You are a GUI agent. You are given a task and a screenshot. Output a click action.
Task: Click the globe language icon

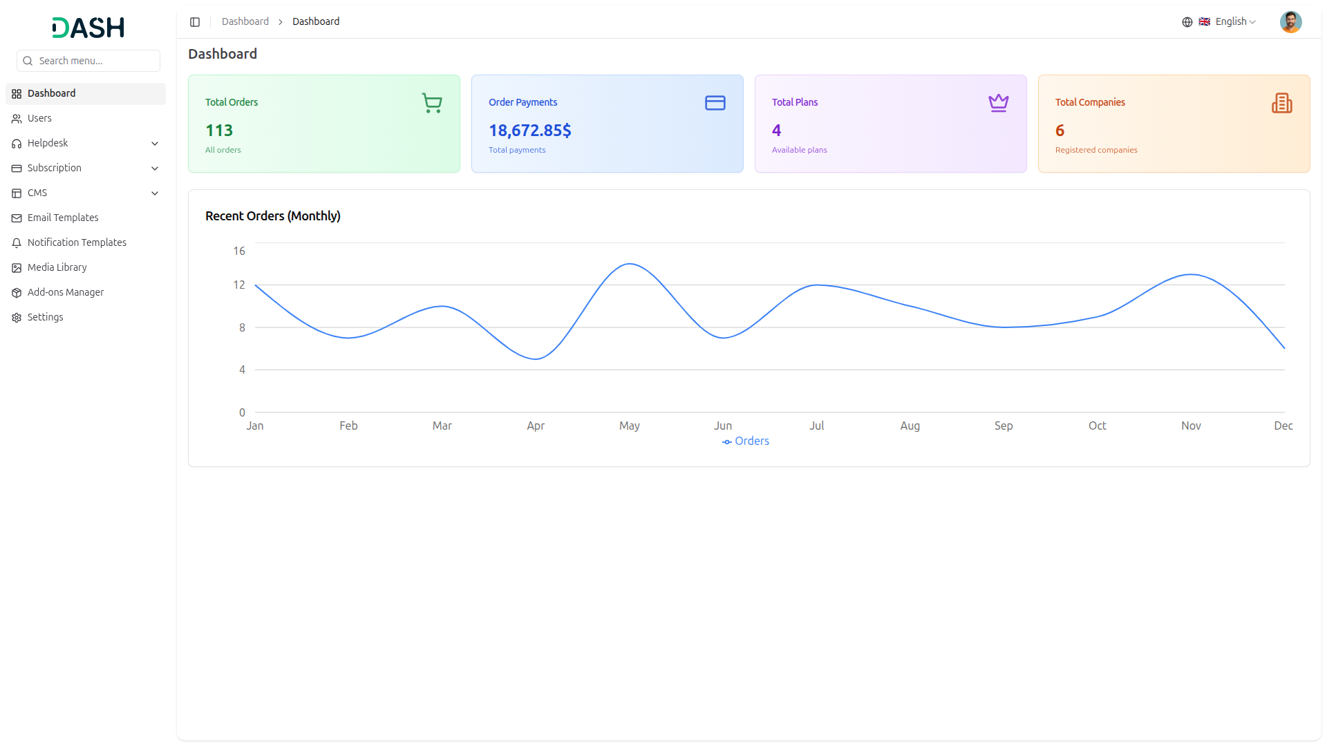tap(1187, 22)
